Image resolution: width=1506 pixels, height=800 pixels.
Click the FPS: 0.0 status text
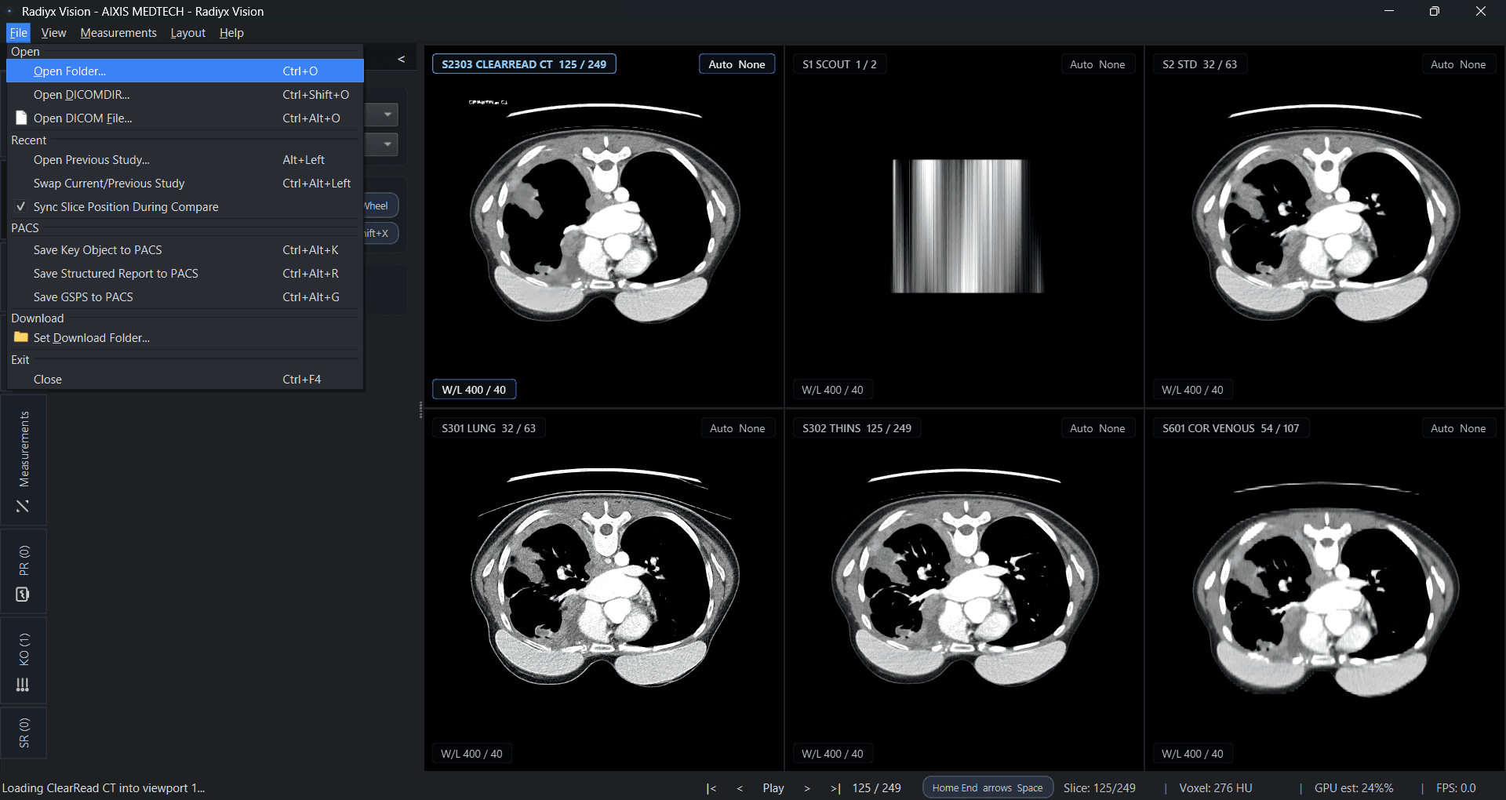tap(1456, 788)
